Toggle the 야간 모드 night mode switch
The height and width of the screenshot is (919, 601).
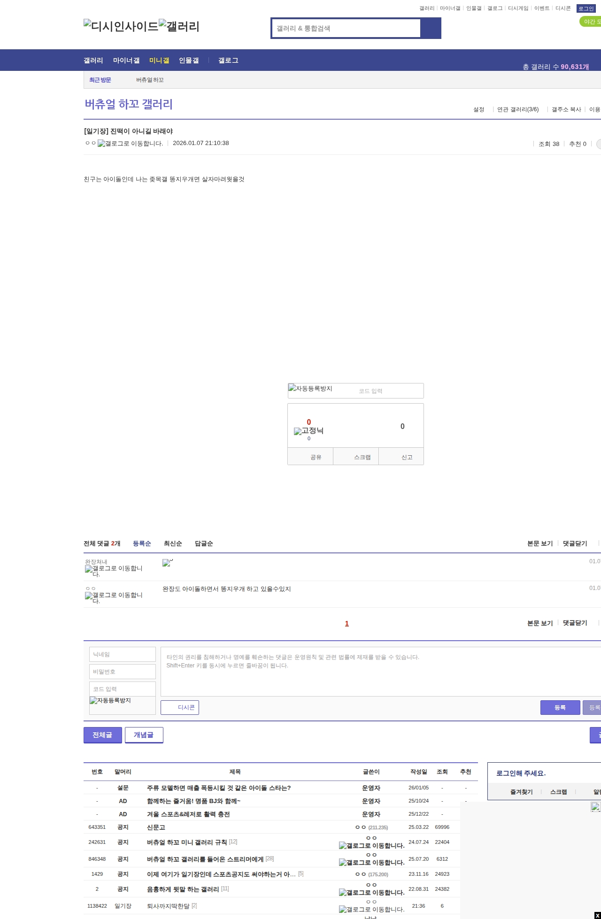[x=591, y=22]
